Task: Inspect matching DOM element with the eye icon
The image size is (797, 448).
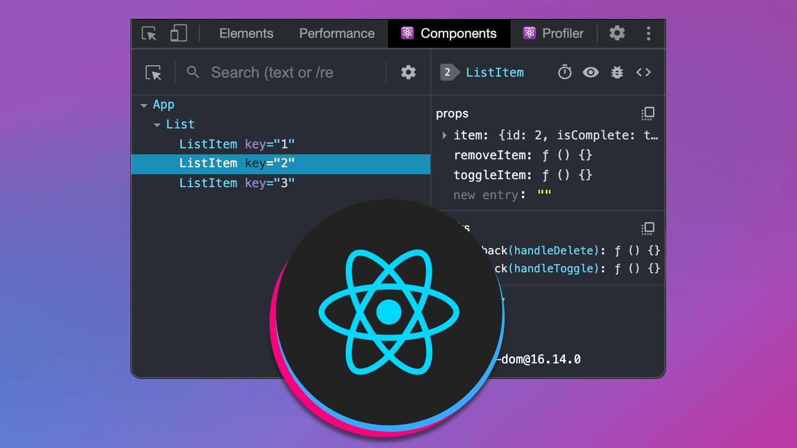Action: pos(591,72)
